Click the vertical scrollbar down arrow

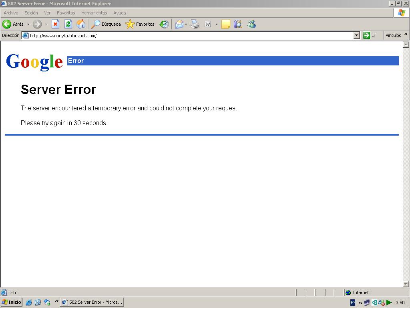(406, 284)
